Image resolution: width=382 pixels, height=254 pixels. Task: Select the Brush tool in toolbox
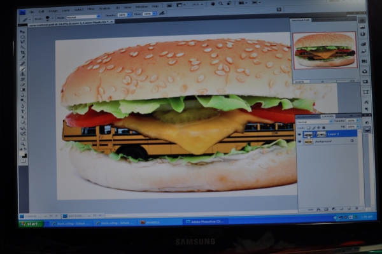tap(22, 69)
